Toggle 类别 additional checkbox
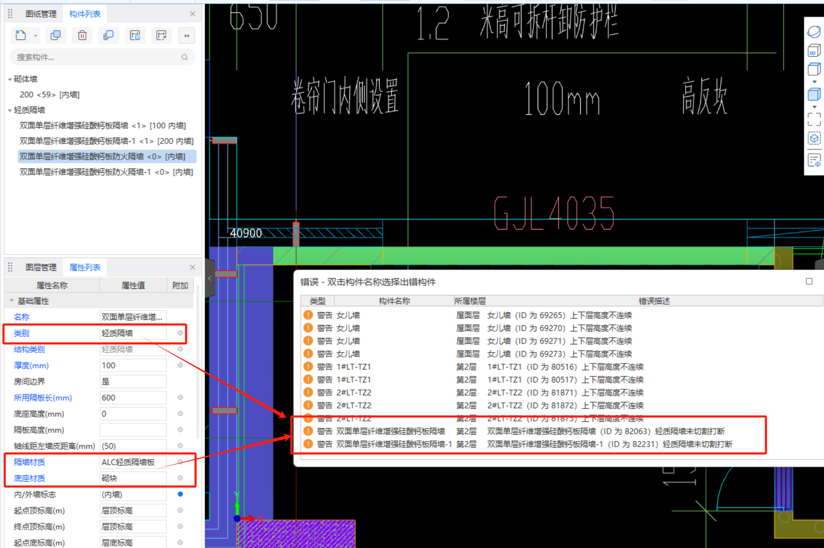Viewport: 824px width, 548px height. click(180, 333)
